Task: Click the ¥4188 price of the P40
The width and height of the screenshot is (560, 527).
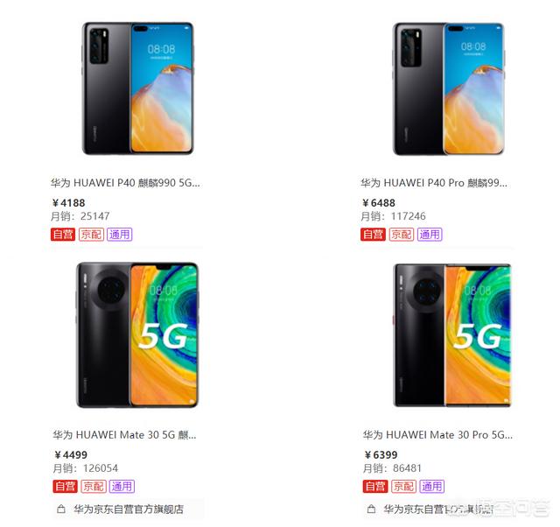Action: point(68,203)
